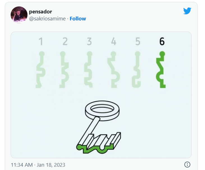This screenshot has width=205, height=170.
Task: Click the faded number 3 label
Action: [x=89, y=42]
